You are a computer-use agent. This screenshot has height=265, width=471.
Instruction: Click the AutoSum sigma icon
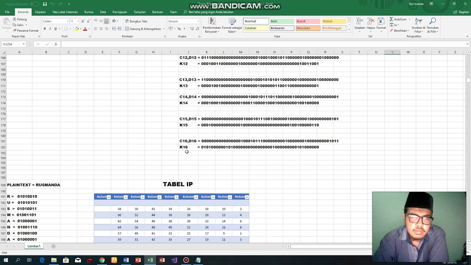(392, 19)
